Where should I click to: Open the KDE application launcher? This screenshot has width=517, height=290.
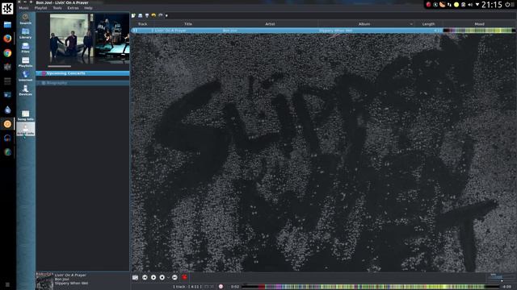point(7,8)
